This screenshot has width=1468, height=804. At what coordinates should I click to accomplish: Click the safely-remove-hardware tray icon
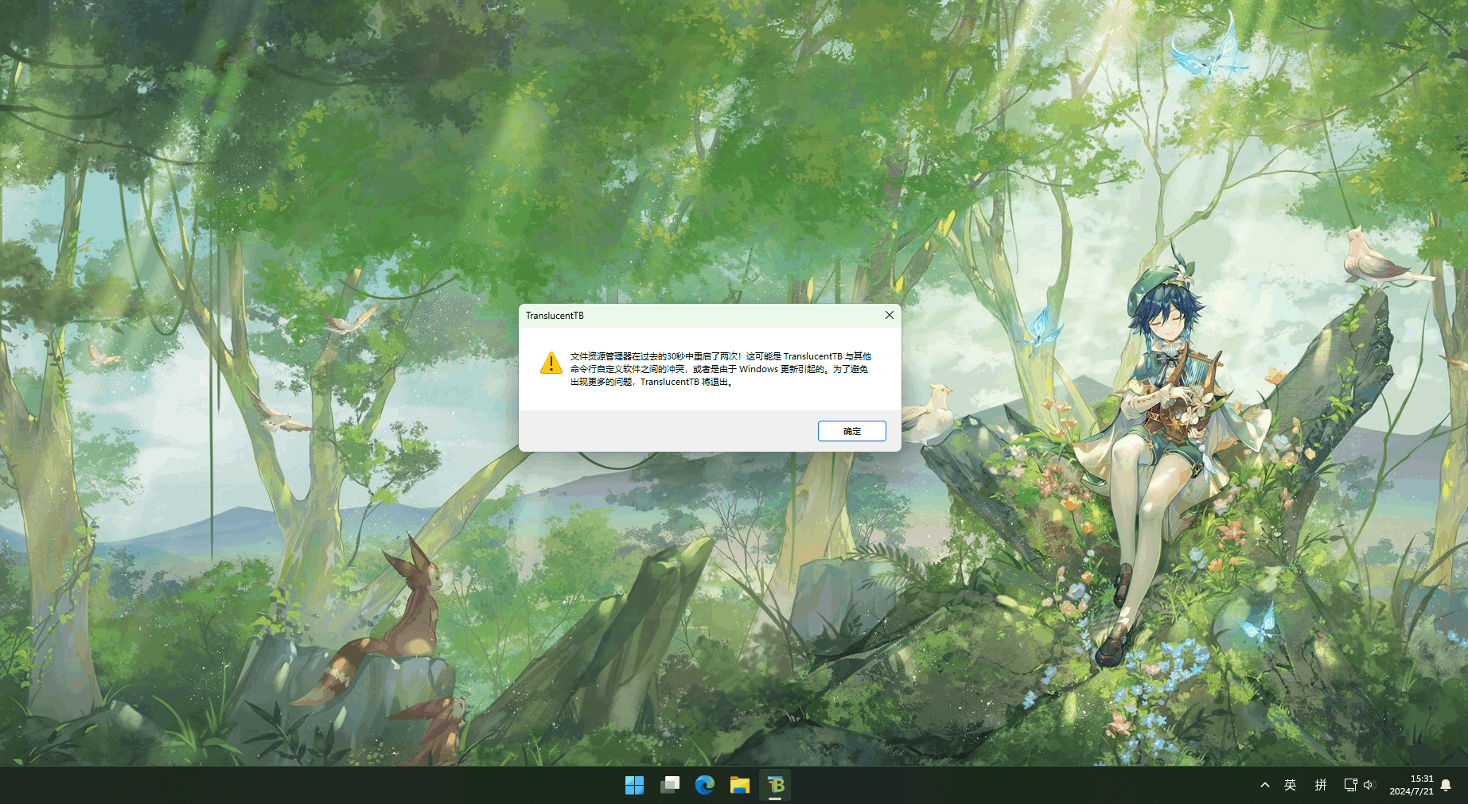1349,785
